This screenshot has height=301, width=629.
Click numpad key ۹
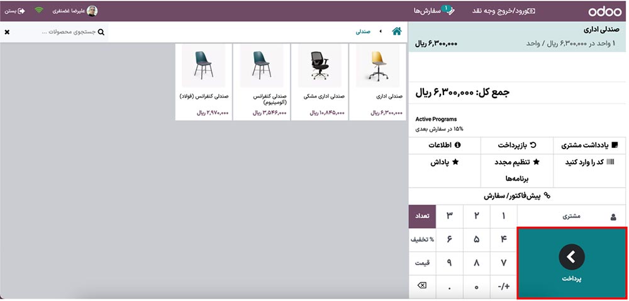pos(449,263)
